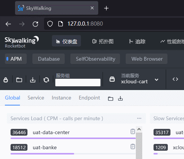This screenshot has width=184, height=159.
Task: Click the browser back arrow
Action: (x=8, y=24)
